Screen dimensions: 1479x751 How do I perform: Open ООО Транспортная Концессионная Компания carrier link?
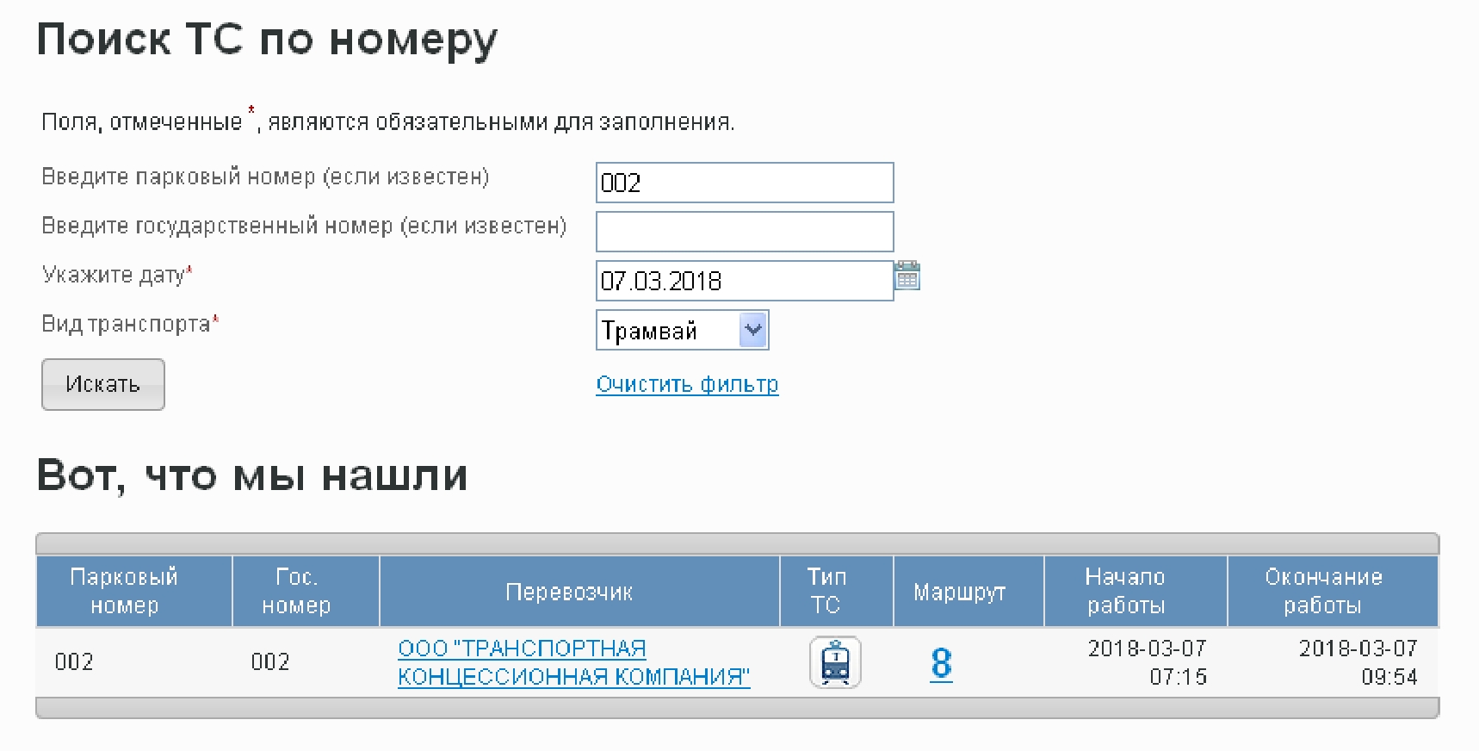[573, 662]
